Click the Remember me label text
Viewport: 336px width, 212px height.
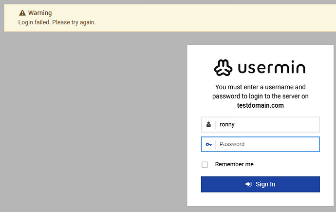point(234,164)
